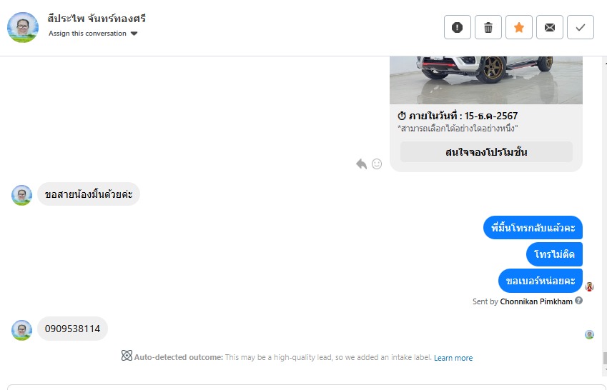Click the car promotion image
This screenshot has width=607, height=390.
486,79
